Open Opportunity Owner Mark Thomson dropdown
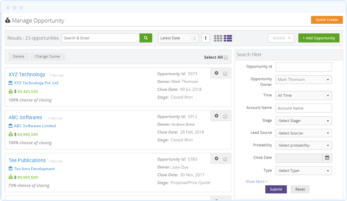The image size is (347, 201). coord(304,80)
